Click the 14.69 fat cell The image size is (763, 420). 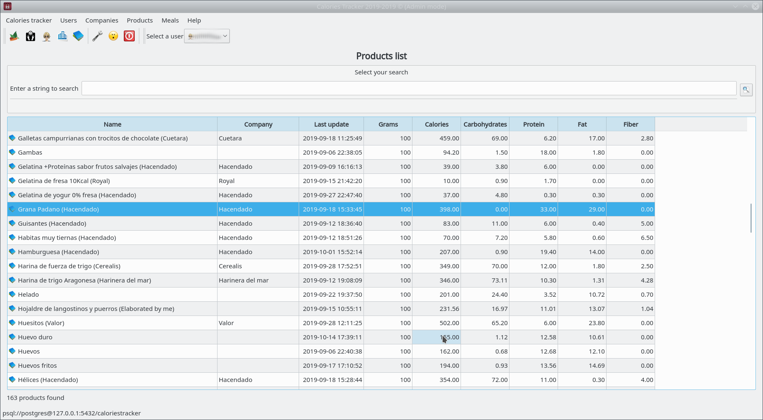tap(582, 365)
